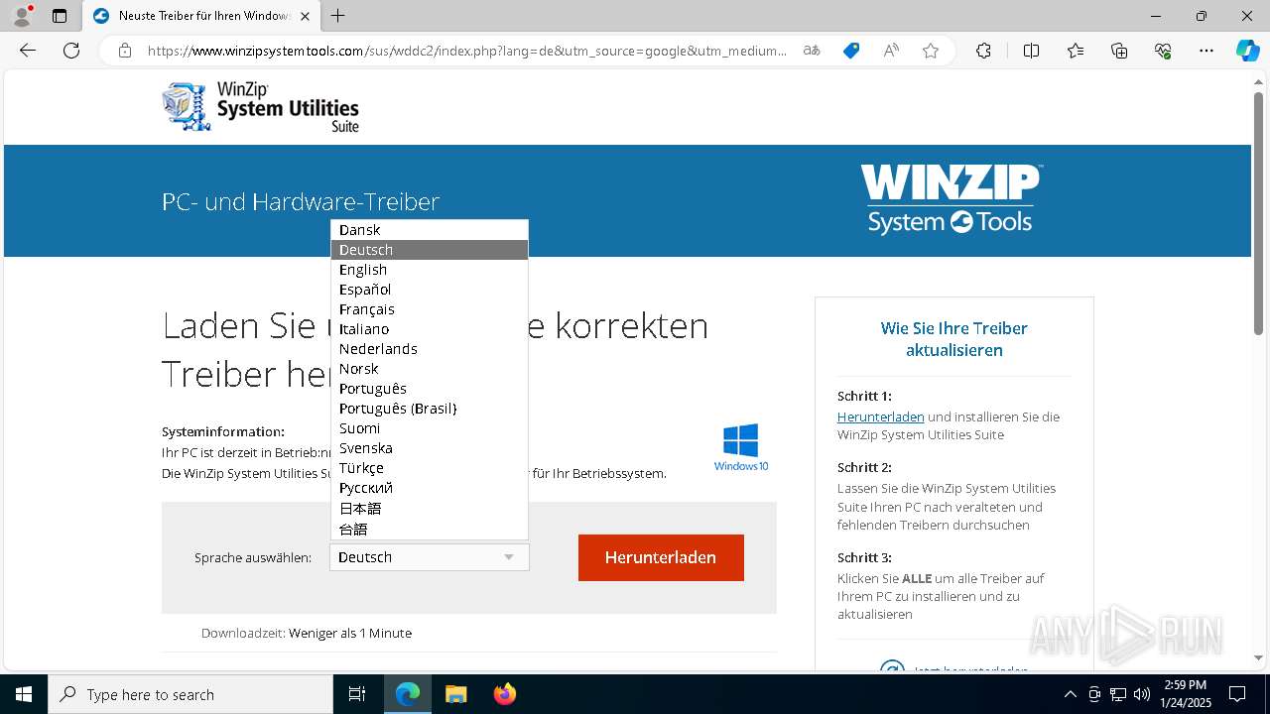
Task: Open a new tab with plus
Action: coord(338,16)
